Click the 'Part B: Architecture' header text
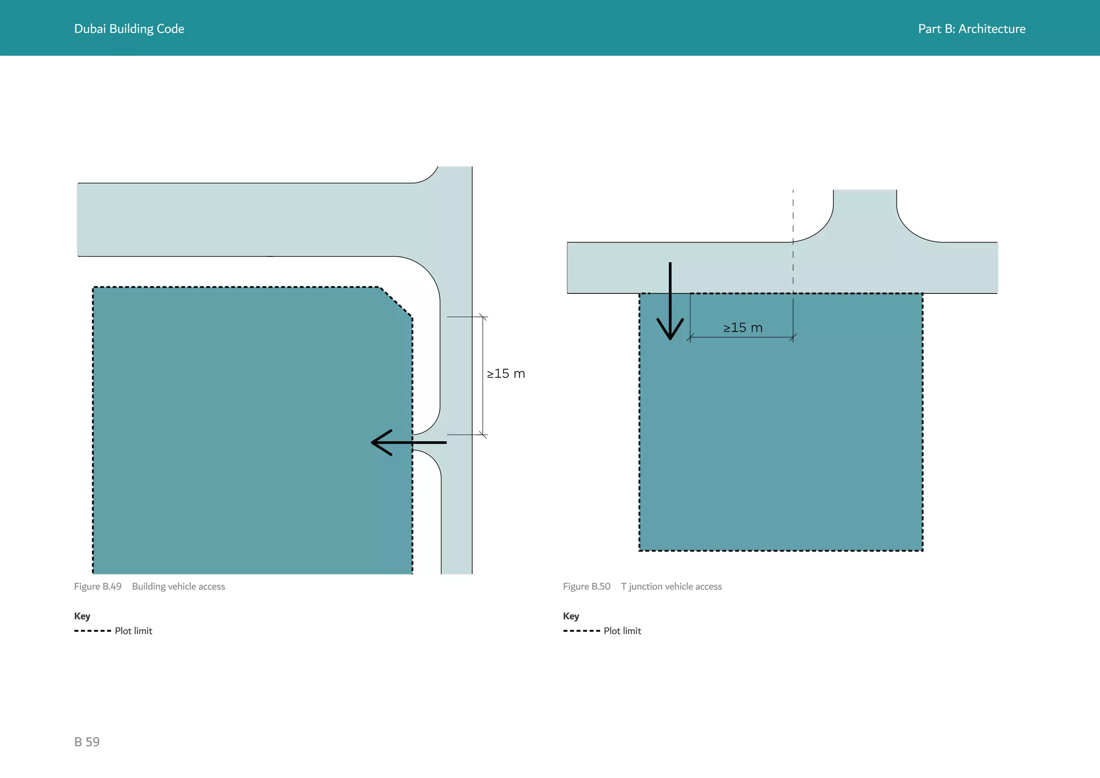Viewport: 1100px width, 778px height. click(x=972, y=29)
